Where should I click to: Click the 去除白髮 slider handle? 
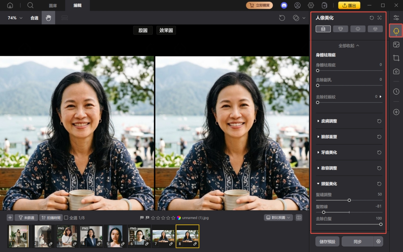click(381, 224)
